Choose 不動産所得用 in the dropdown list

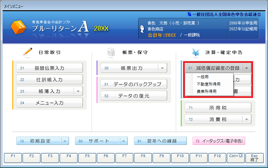pos(208,84)
